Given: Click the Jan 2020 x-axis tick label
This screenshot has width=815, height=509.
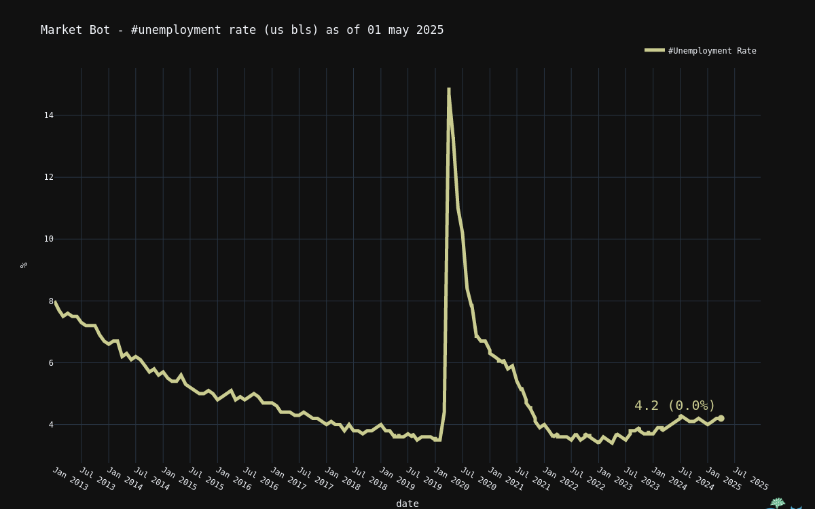Looking at the screenshot, I should (451, 478).
